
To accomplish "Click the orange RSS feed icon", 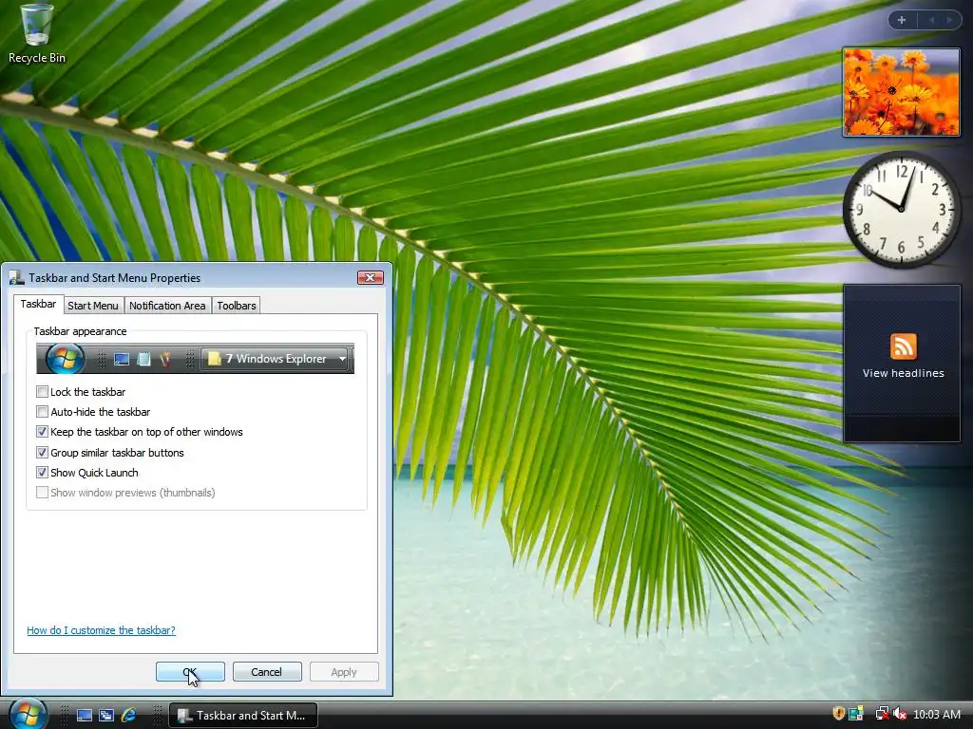I will coord(903,346).
